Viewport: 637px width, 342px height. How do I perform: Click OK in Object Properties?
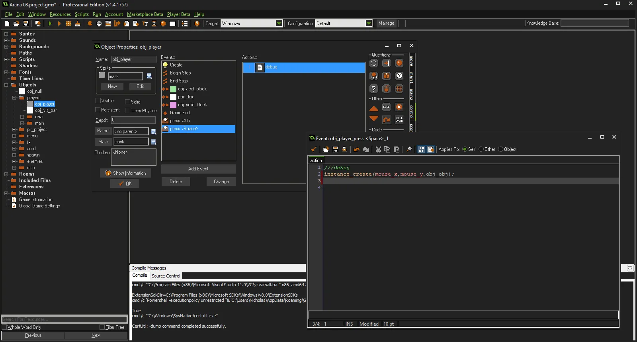pyautogui.click(x=125, y=184)
